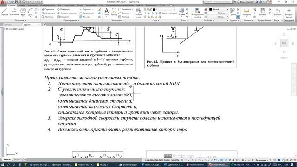Click the layer color black swatch

tap(154, 9)
